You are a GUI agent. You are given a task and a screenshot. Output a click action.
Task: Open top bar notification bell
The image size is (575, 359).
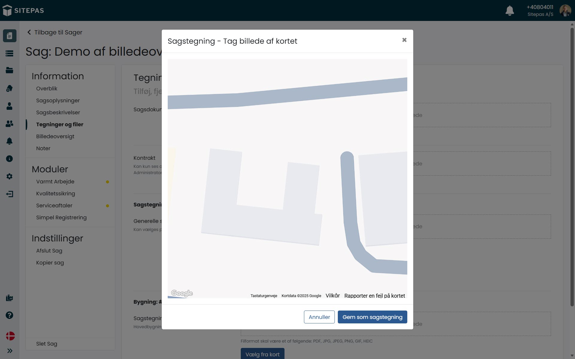pyautogui.click(x=510, y=10)
